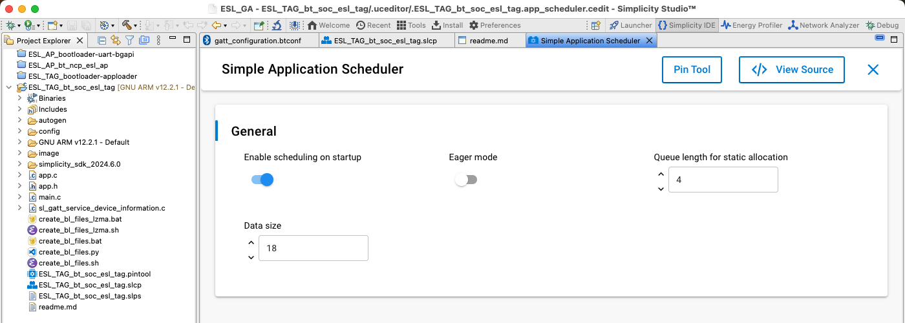Click the Project Explorer view menu dots
The width and height of the screenshot is (905, 323).
point(158,40)
